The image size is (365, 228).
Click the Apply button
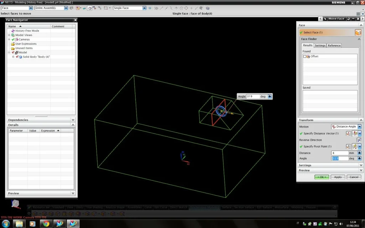click(x=338, y=177)
